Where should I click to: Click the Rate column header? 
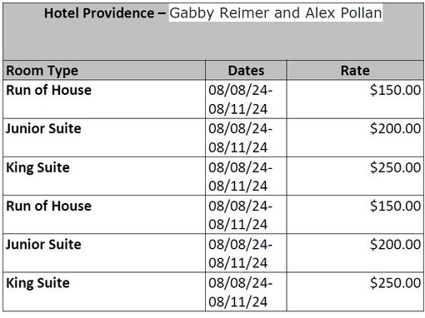click(355, 70)
